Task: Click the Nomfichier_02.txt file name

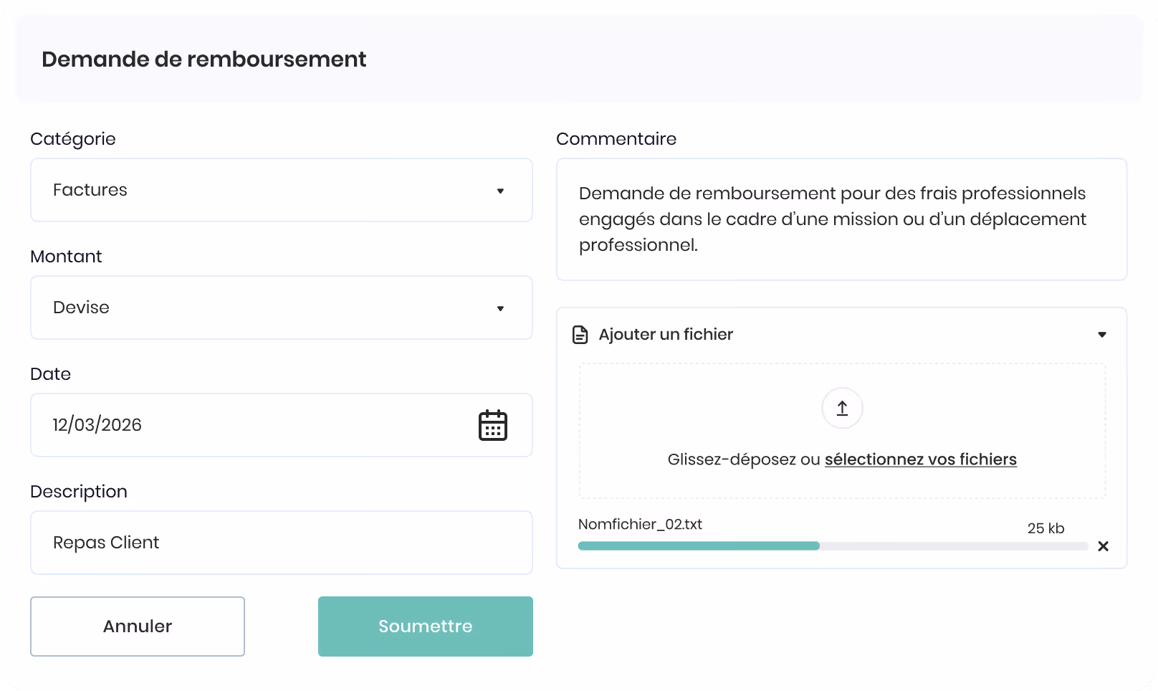Action: 640,524
